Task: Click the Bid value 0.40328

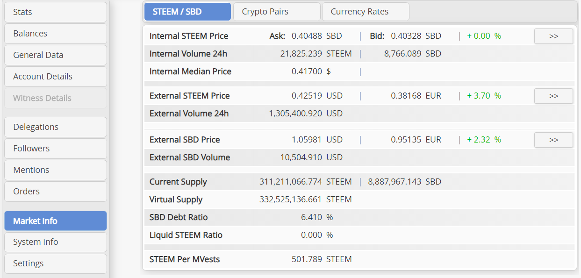Action: tap(406, 36)
